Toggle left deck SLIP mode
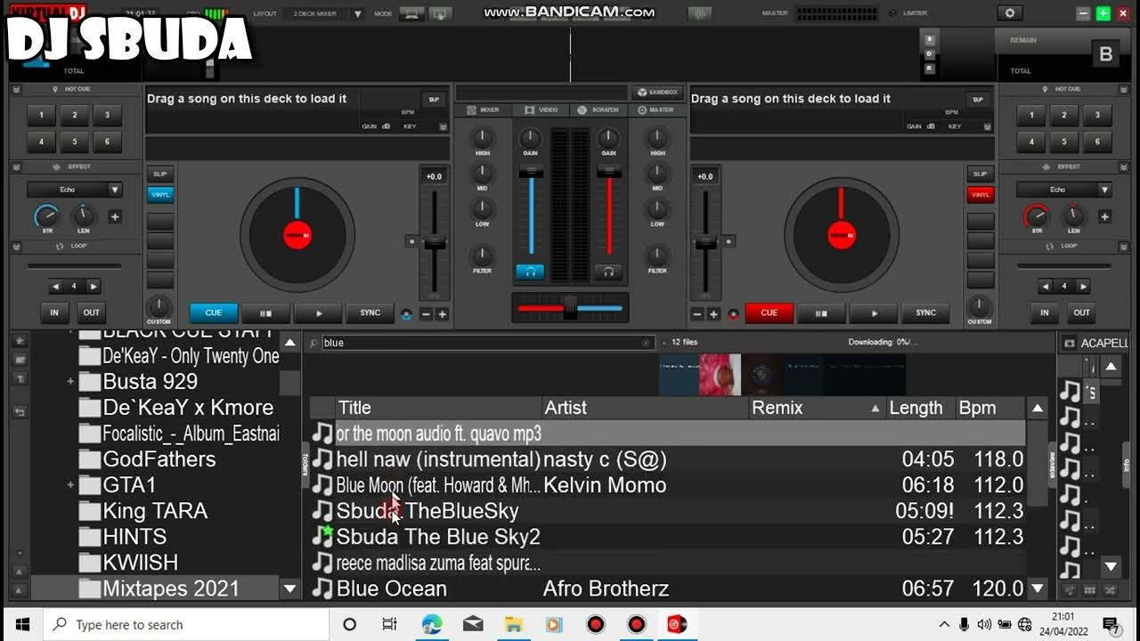Viewport: 1140px width, 641px height. 160,174
